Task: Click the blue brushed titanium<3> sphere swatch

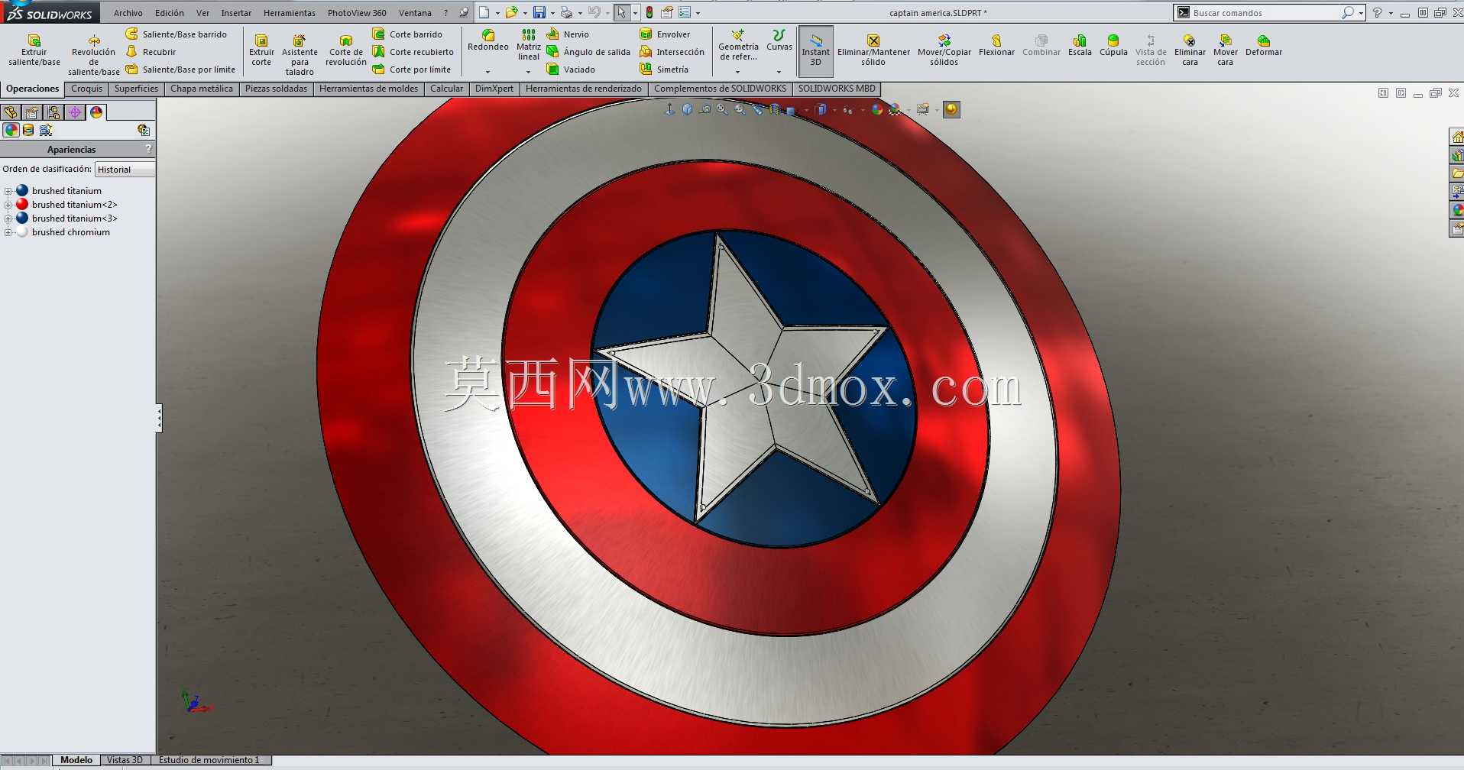Action: pyautogui.click(x=22, y=218)
